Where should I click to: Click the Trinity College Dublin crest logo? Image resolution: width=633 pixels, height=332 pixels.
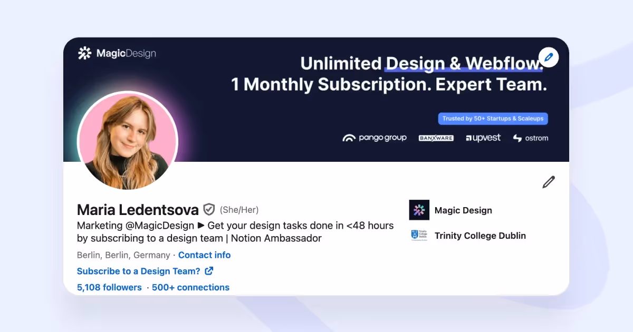tap(419, 236)
